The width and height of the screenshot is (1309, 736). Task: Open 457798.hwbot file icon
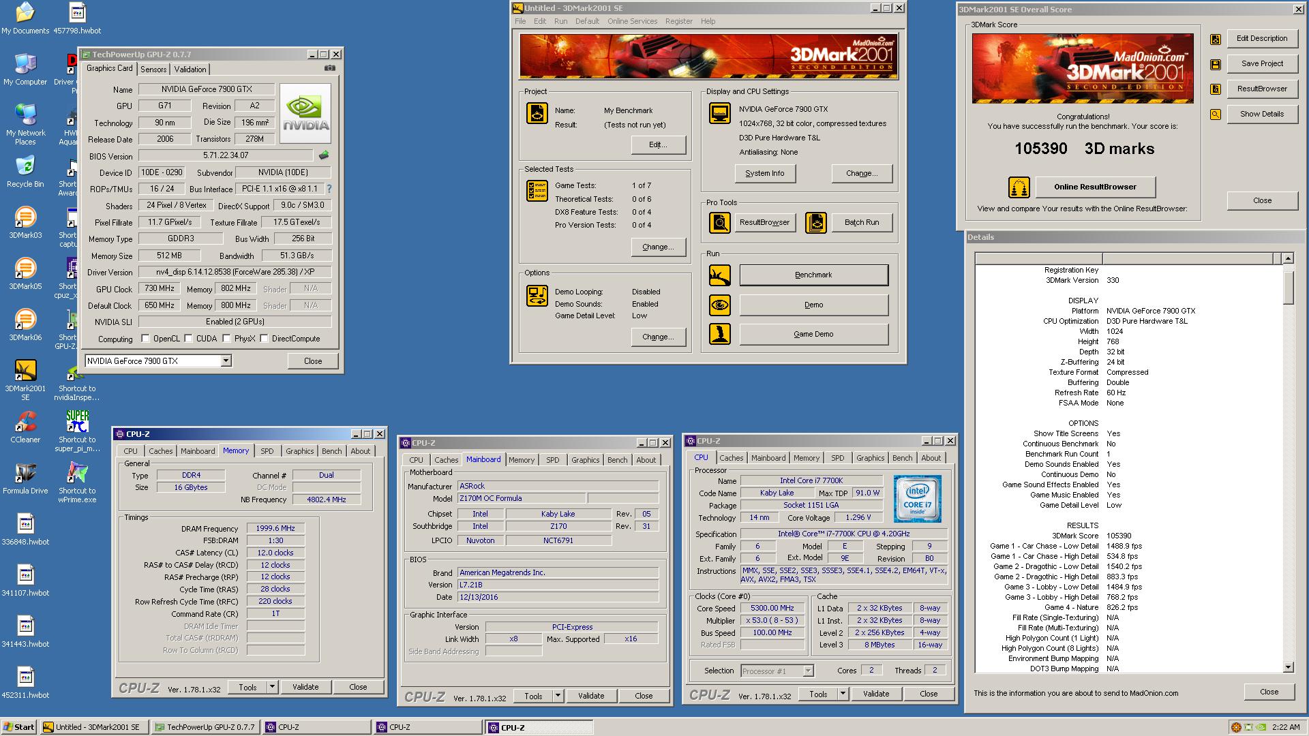point(77,18)
